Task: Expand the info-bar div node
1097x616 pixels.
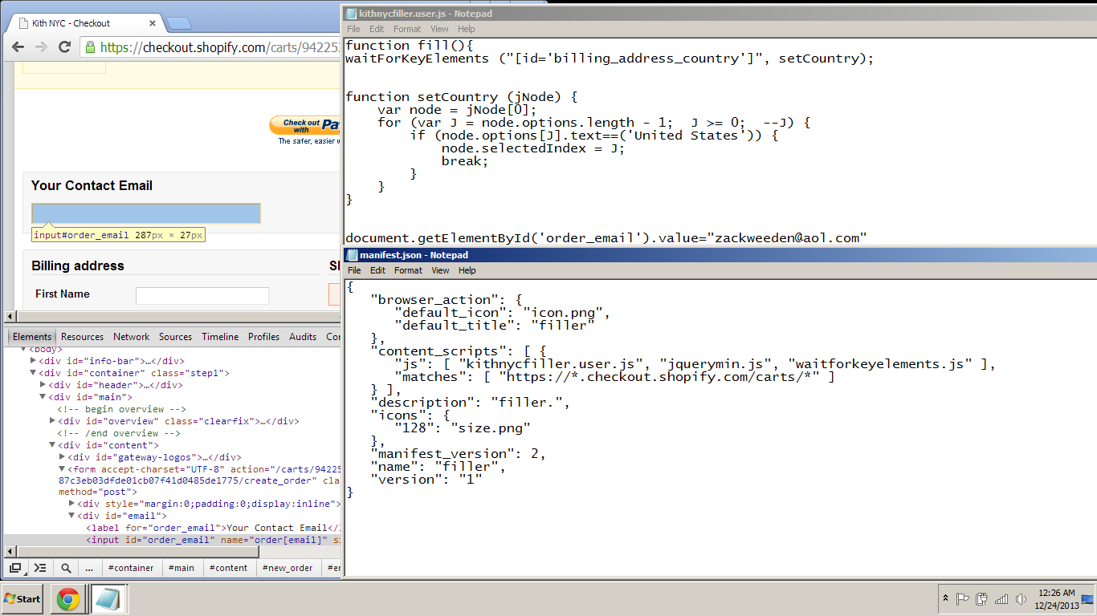Action: pos(33,361)
